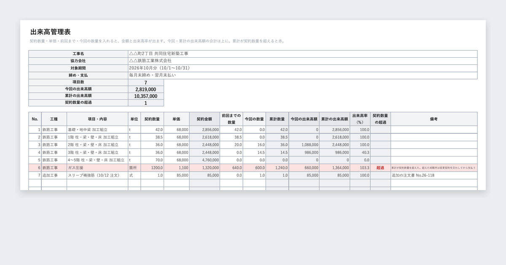506x265 pixels.
Task: Click the 締め・支払 label cell
Action: click(78, 75)
